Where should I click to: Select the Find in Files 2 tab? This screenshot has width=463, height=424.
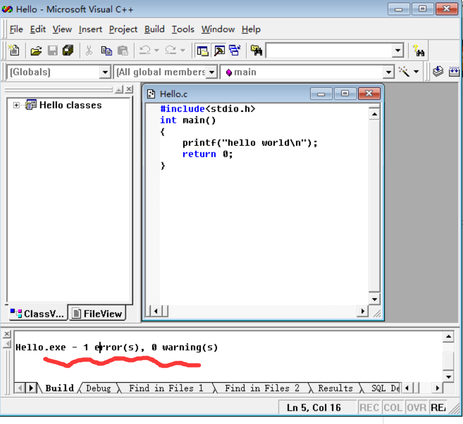[x=262, y=388]
